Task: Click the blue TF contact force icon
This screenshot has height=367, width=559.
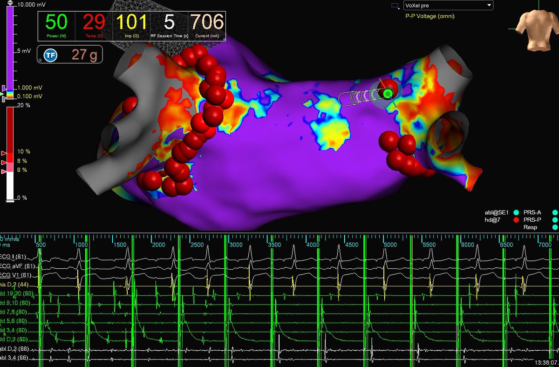Action: (x=50, y=55)
